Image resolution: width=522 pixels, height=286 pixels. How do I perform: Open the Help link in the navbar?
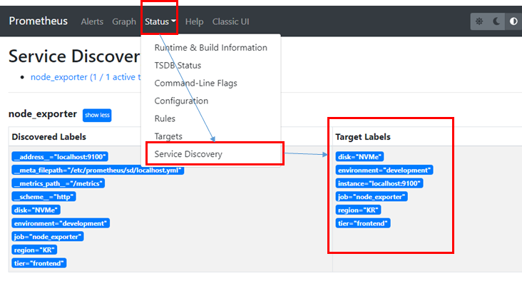(x=195, y=21)
